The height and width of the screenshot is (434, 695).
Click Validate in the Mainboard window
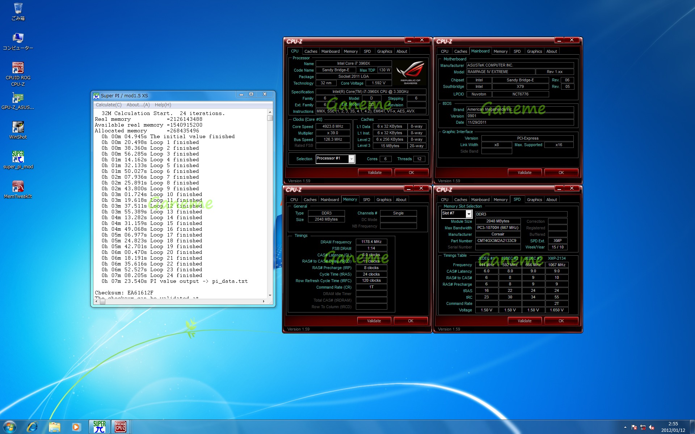pyautogui.click(x=525, y=173)
